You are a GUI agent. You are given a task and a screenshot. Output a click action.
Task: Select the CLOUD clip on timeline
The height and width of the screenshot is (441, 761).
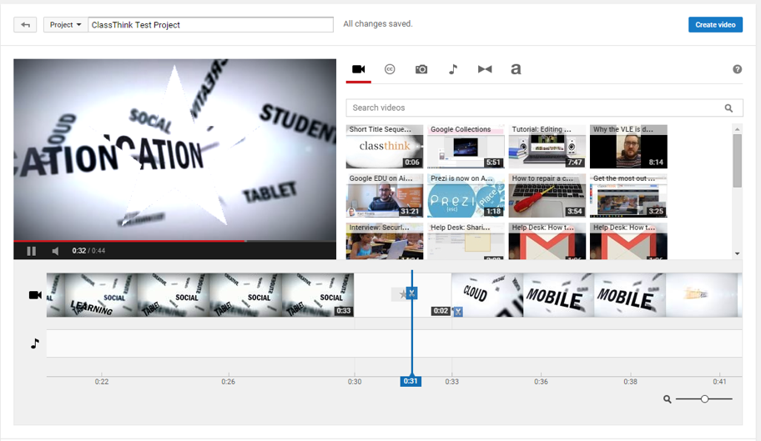(487, 294)
